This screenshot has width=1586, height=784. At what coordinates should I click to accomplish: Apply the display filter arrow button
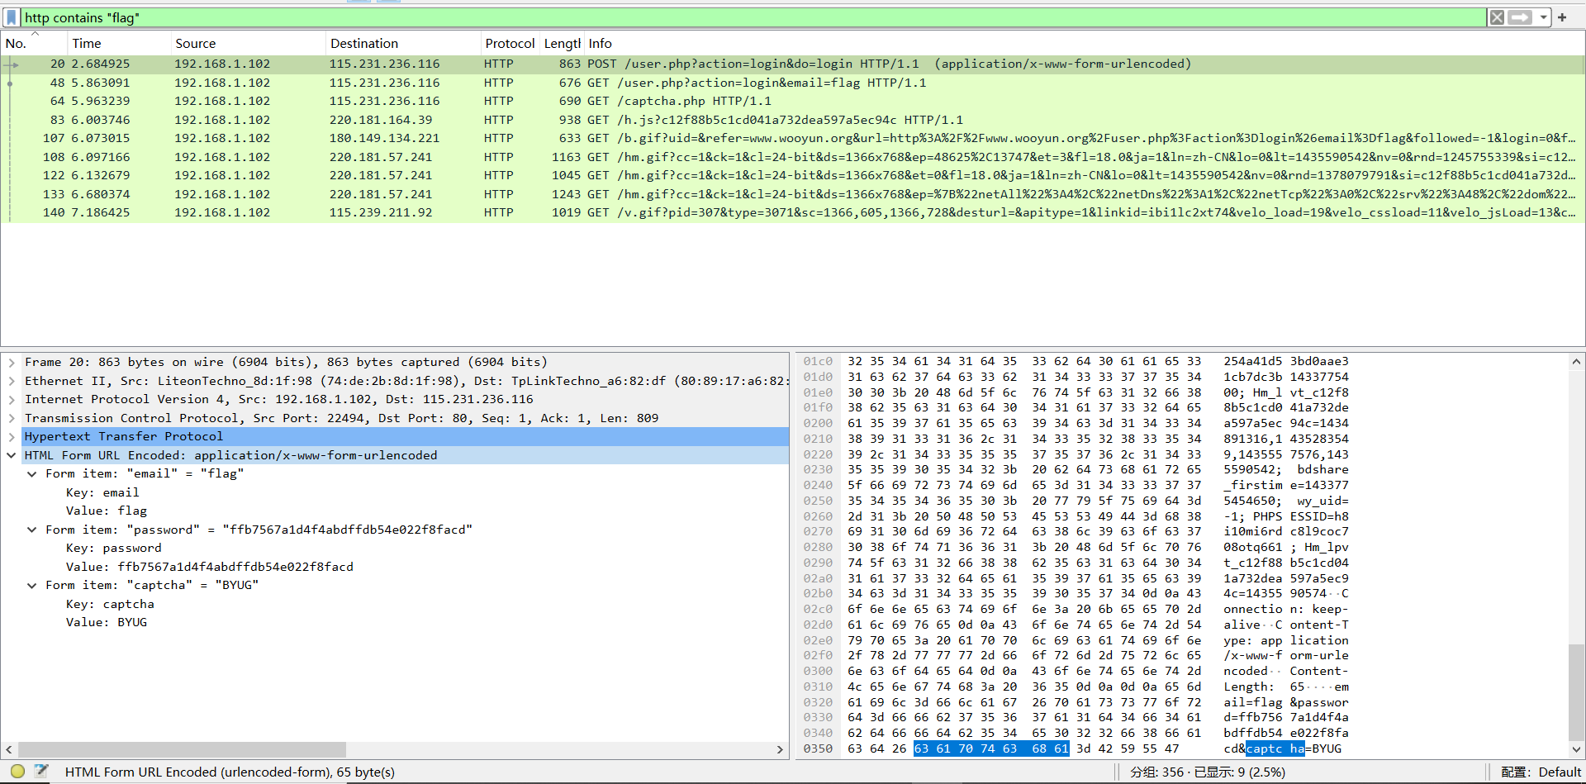(x=1520, y=17)
